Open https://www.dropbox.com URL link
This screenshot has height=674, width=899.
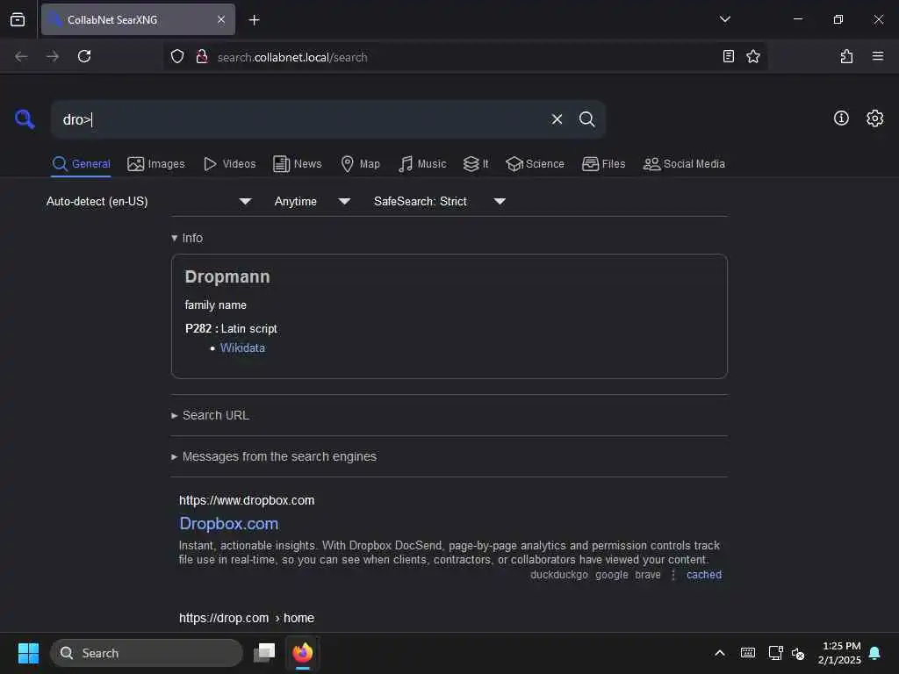247,499
